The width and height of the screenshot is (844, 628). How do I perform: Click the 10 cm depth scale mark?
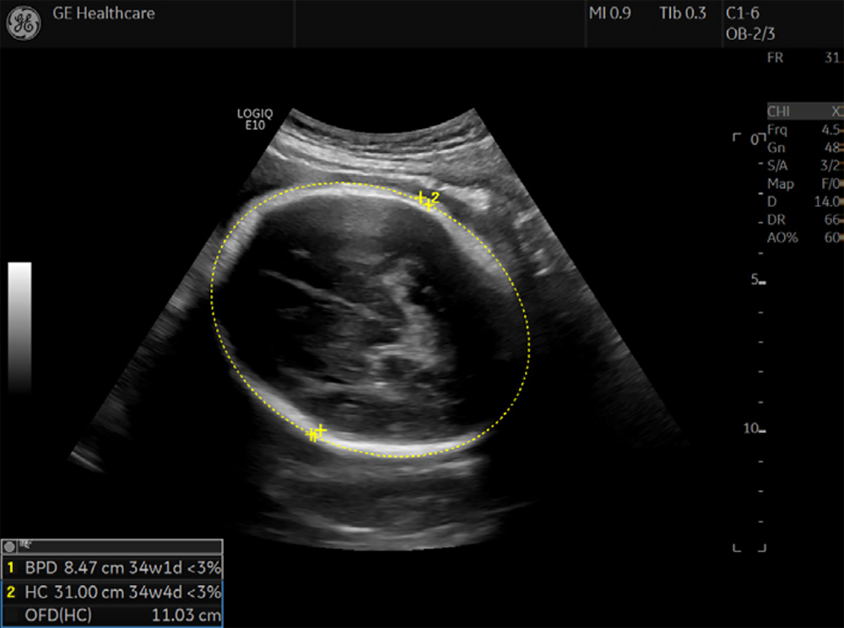(x=754, y=428)
